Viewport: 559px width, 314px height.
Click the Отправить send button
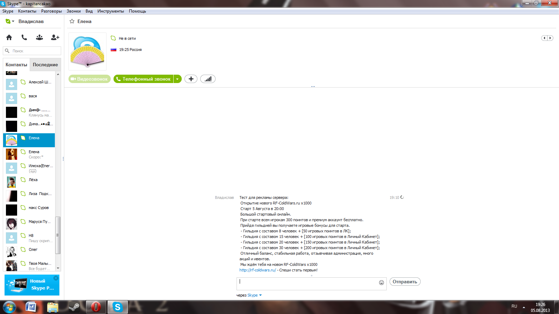click(405, 282)
